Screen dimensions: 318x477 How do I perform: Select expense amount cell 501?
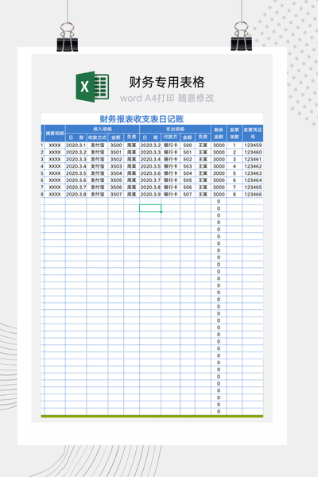188,153
